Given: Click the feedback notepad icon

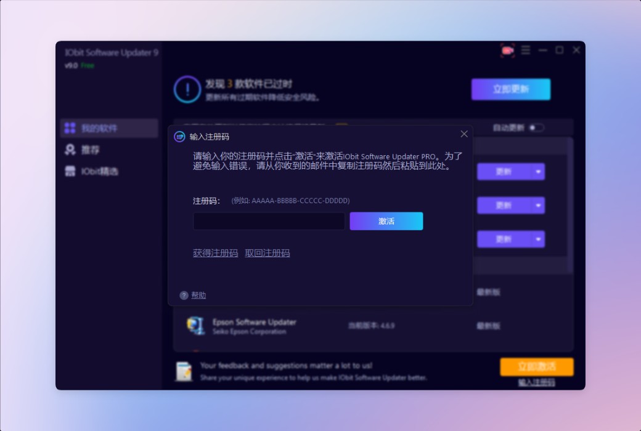Looking at the screenshot, I should coord(184,371).
